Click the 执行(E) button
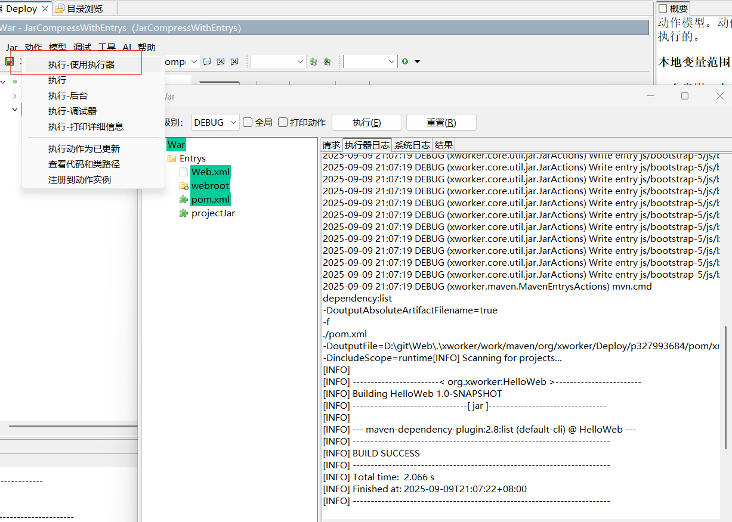 coord(367,122)
